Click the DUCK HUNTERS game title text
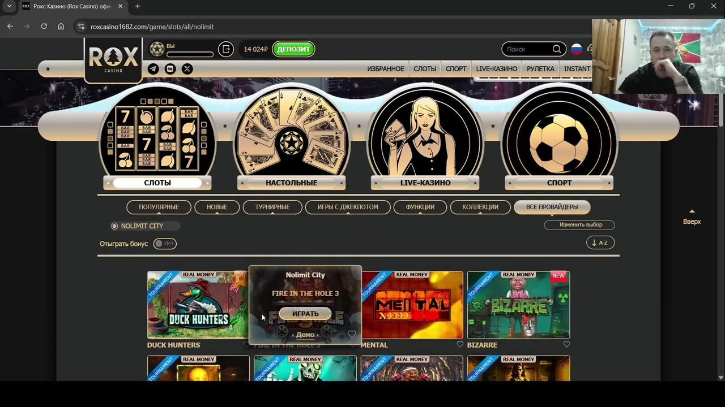Viewport: 725px width, 407px height. 173,345
